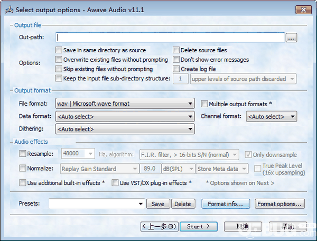Screen dimensions: 317x241
Task: Go back with the '< 上一步(B)' button
Action: [x=160, y=226]
